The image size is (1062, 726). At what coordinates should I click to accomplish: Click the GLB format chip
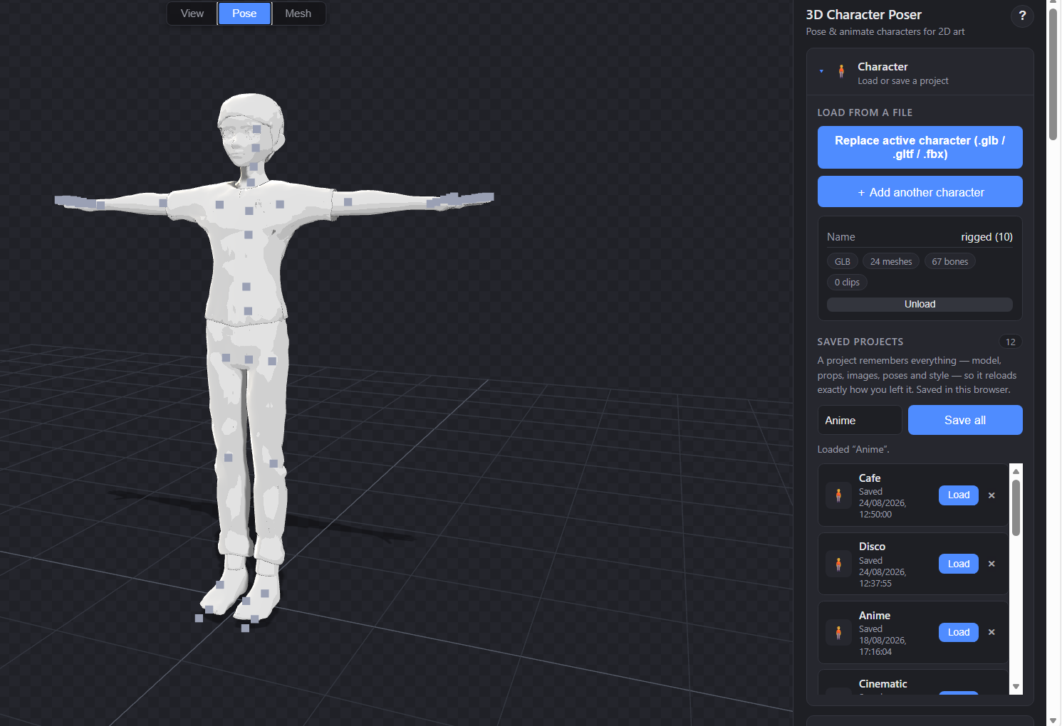point(843,261)
